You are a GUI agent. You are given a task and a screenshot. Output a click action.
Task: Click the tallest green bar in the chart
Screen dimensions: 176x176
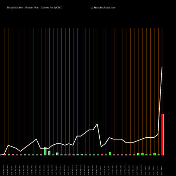pyautogui.click(x=45, y=151)
